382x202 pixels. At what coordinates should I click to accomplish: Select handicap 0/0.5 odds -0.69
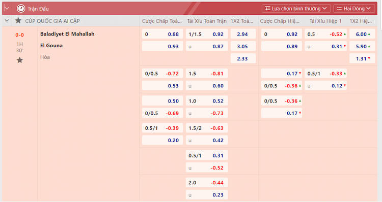point(162,113)
